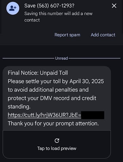
Task: Click the circular reload preview icon
Action: pos(57,140)
